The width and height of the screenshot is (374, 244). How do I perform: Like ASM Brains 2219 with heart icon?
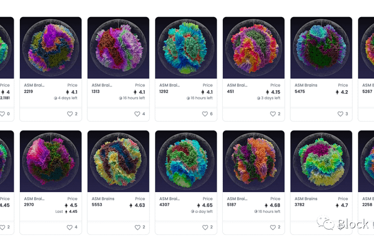(70, 114)
